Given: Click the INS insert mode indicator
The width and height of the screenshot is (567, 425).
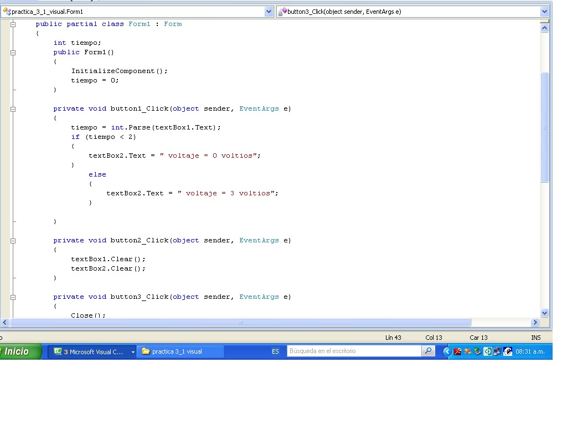Looking at the screenshot, I should [x=536, y=338].
